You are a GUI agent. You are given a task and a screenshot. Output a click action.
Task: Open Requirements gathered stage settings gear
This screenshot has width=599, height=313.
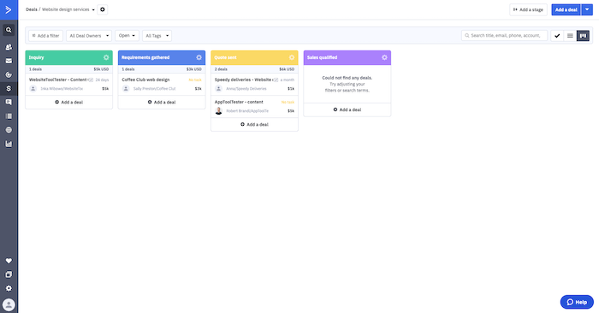pos(199,57)
